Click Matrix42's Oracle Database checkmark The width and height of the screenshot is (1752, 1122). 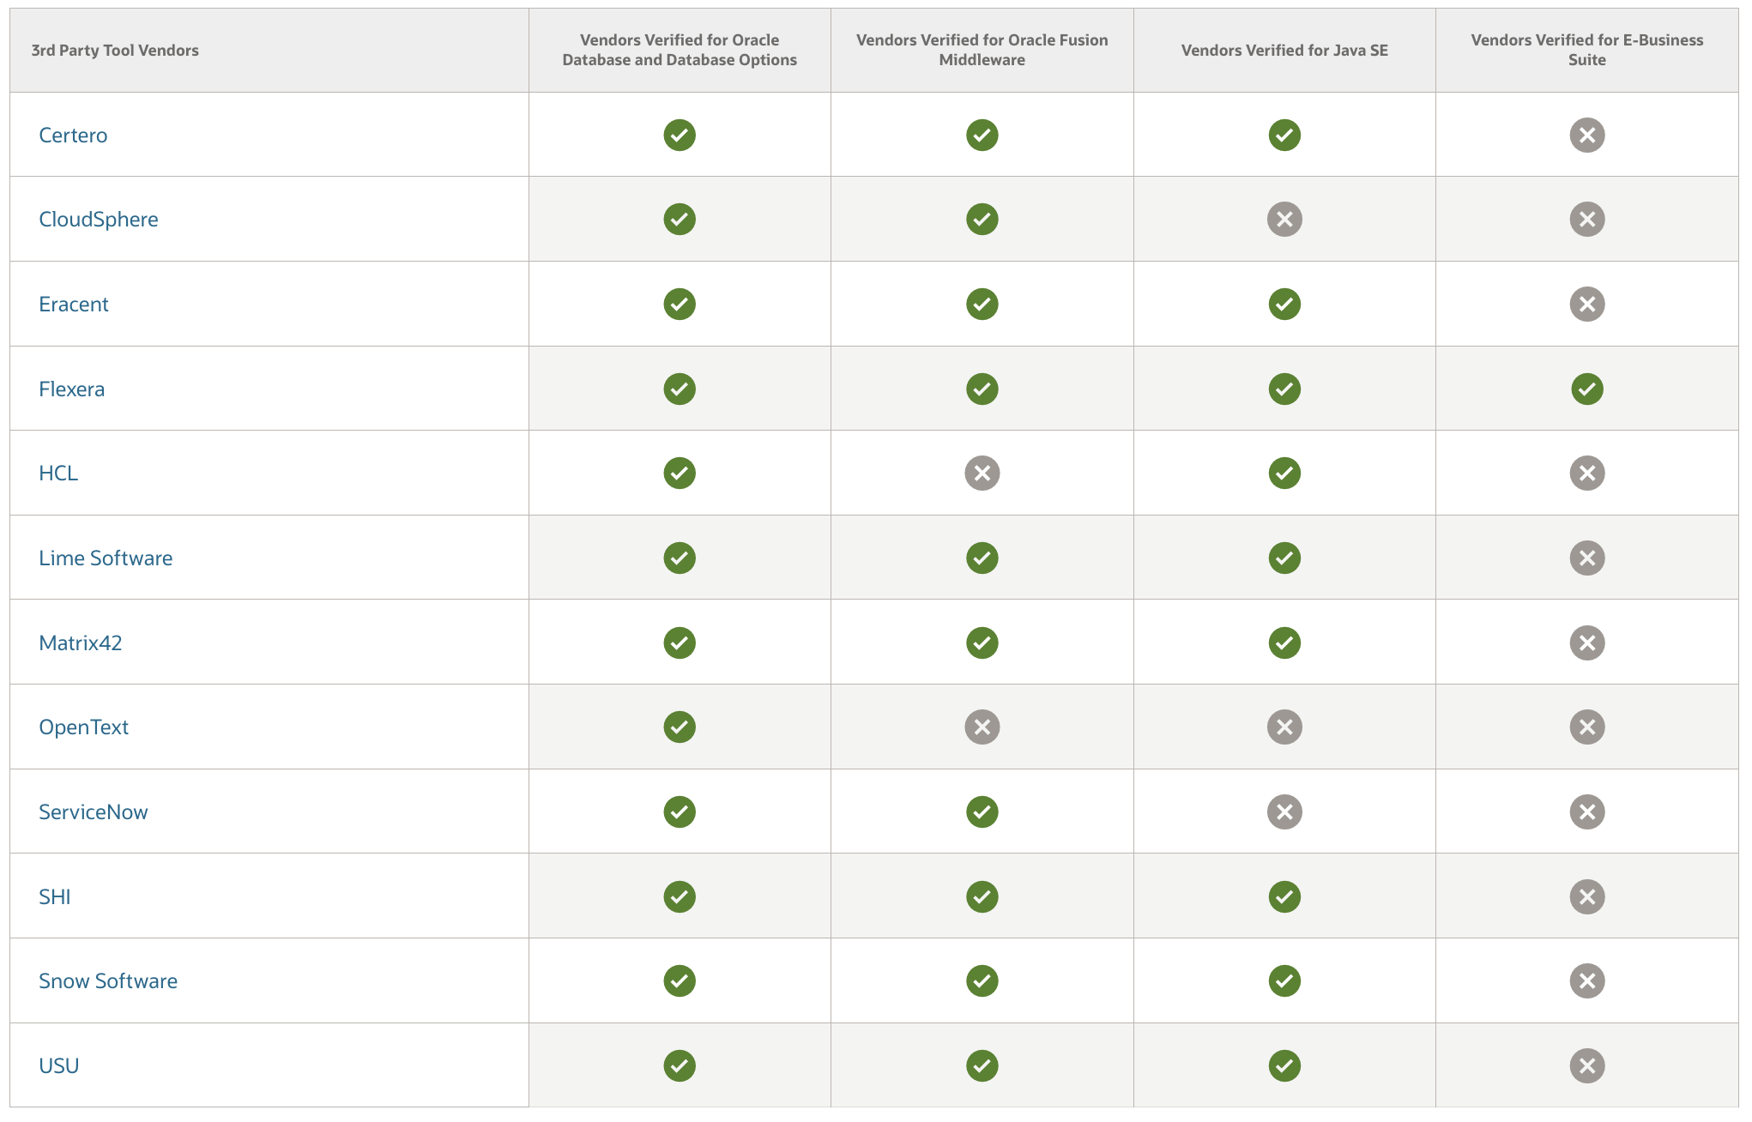point(679,642)
